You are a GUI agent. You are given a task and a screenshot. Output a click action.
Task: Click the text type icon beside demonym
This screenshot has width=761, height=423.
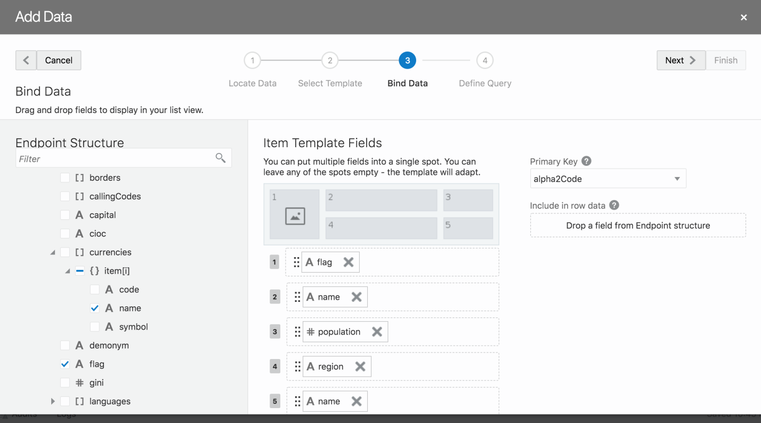pyautogui.click(x=79, y=345)
